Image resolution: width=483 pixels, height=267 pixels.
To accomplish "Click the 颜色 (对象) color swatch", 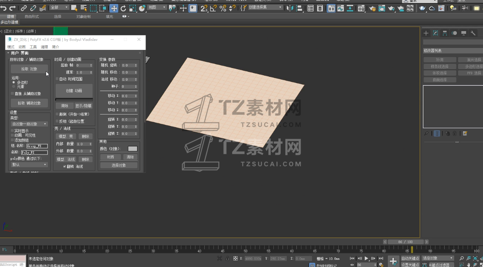I will coord(132,149).
